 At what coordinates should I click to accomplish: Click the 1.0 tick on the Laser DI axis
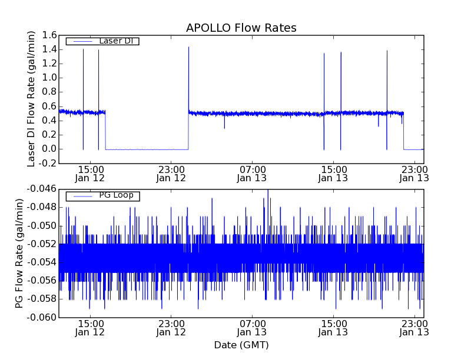(x=49, y=78)
